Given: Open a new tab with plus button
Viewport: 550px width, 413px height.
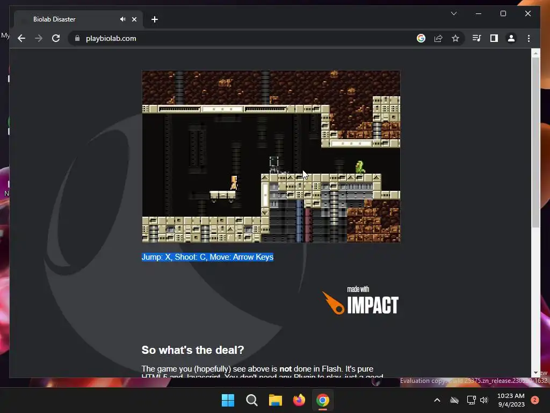Looking at the screenshot, I should click(155, 19).
